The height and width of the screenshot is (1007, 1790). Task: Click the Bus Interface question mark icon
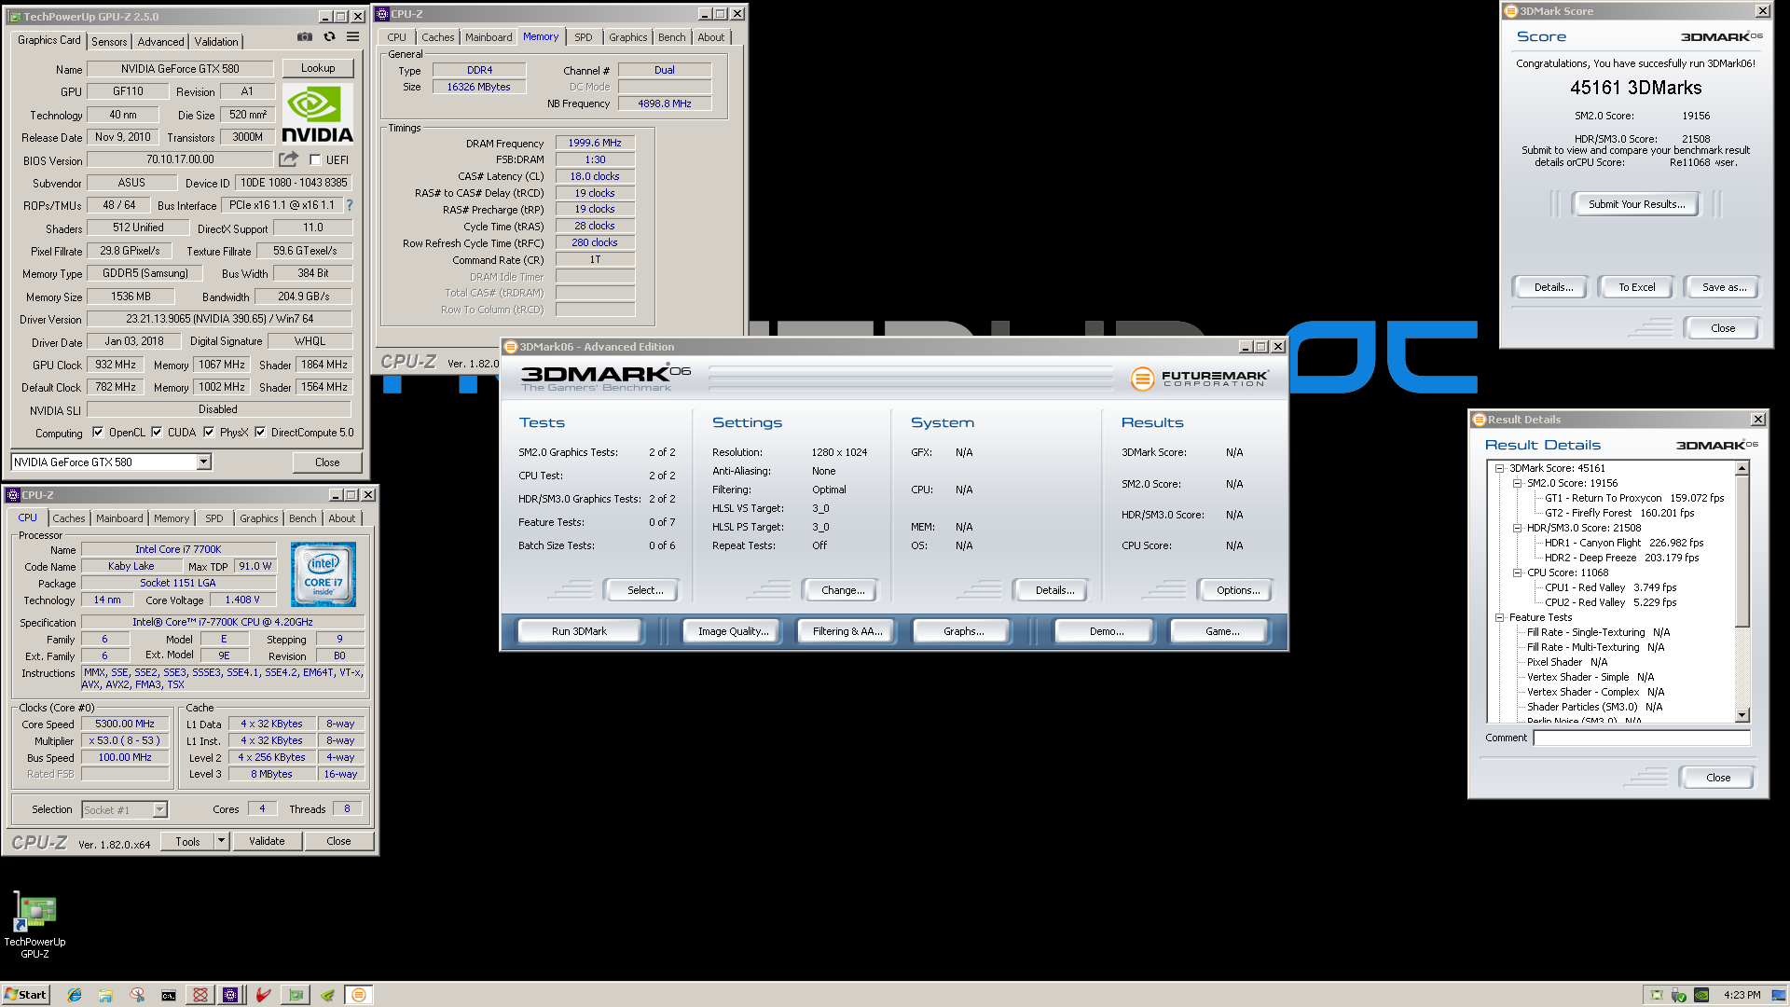[x=350, y=205]
